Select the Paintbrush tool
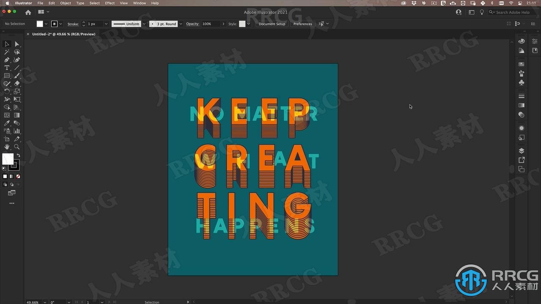Screen dimensions: 541x304 coord(17,76)
